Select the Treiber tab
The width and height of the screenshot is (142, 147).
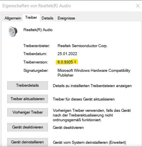31,18
